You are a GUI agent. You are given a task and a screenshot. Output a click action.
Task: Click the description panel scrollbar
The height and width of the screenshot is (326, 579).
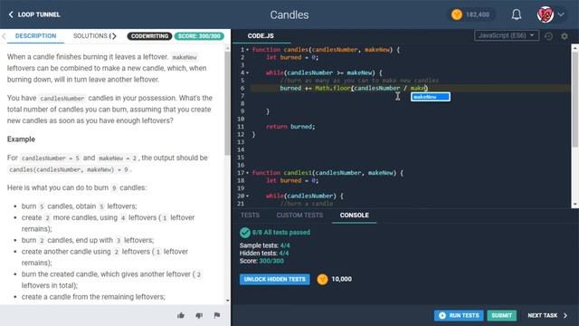coord(227,103)
